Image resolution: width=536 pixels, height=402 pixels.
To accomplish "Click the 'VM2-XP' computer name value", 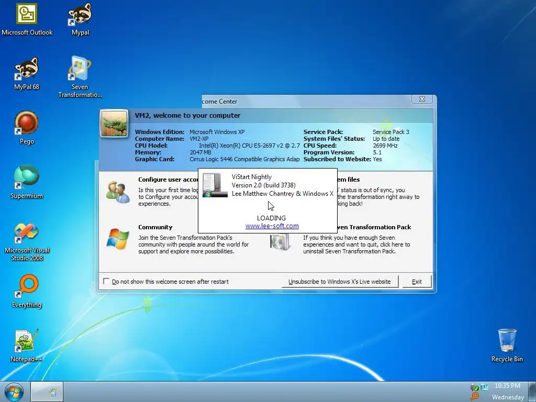I will (199, 139).
